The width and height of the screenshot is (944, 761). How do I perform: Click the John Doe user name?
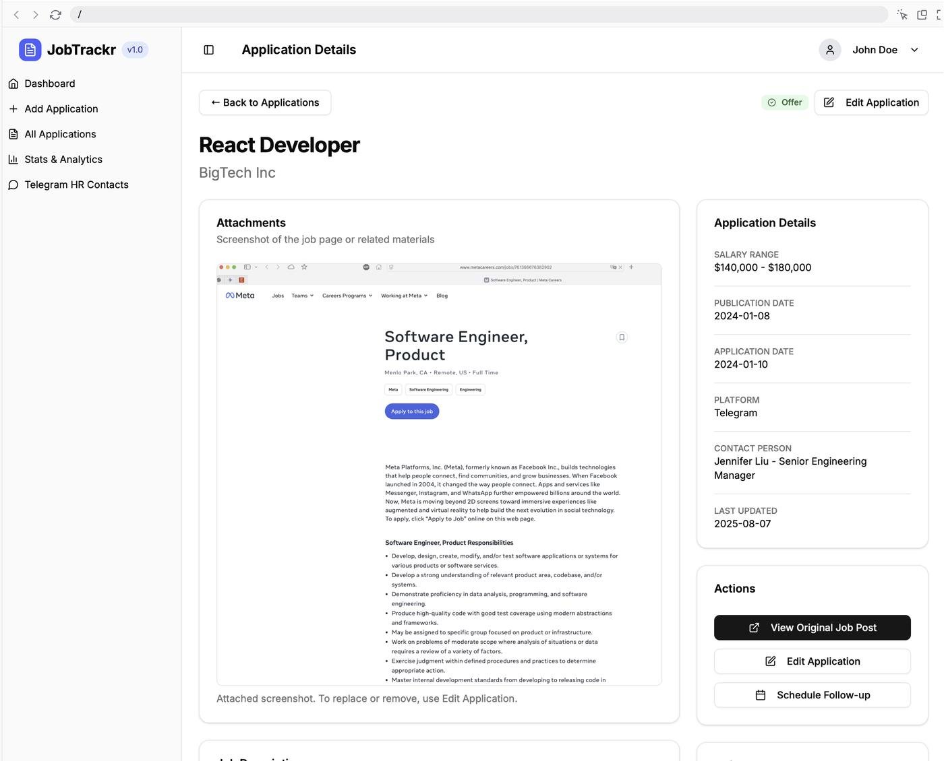pyautogui.click(x=875, y=50)
